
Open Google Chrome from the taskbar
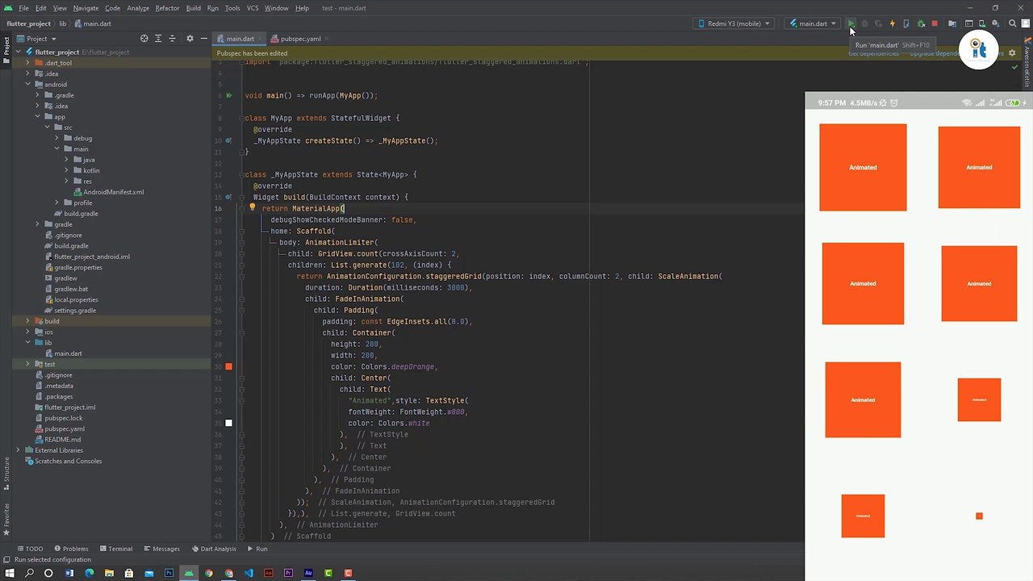click(209, 573)
